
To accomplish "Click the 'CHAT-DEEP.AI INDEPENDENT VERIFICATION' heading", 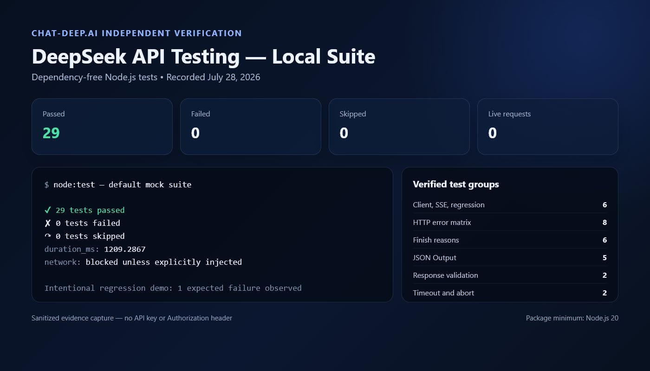I will click(x=136, y=33).
